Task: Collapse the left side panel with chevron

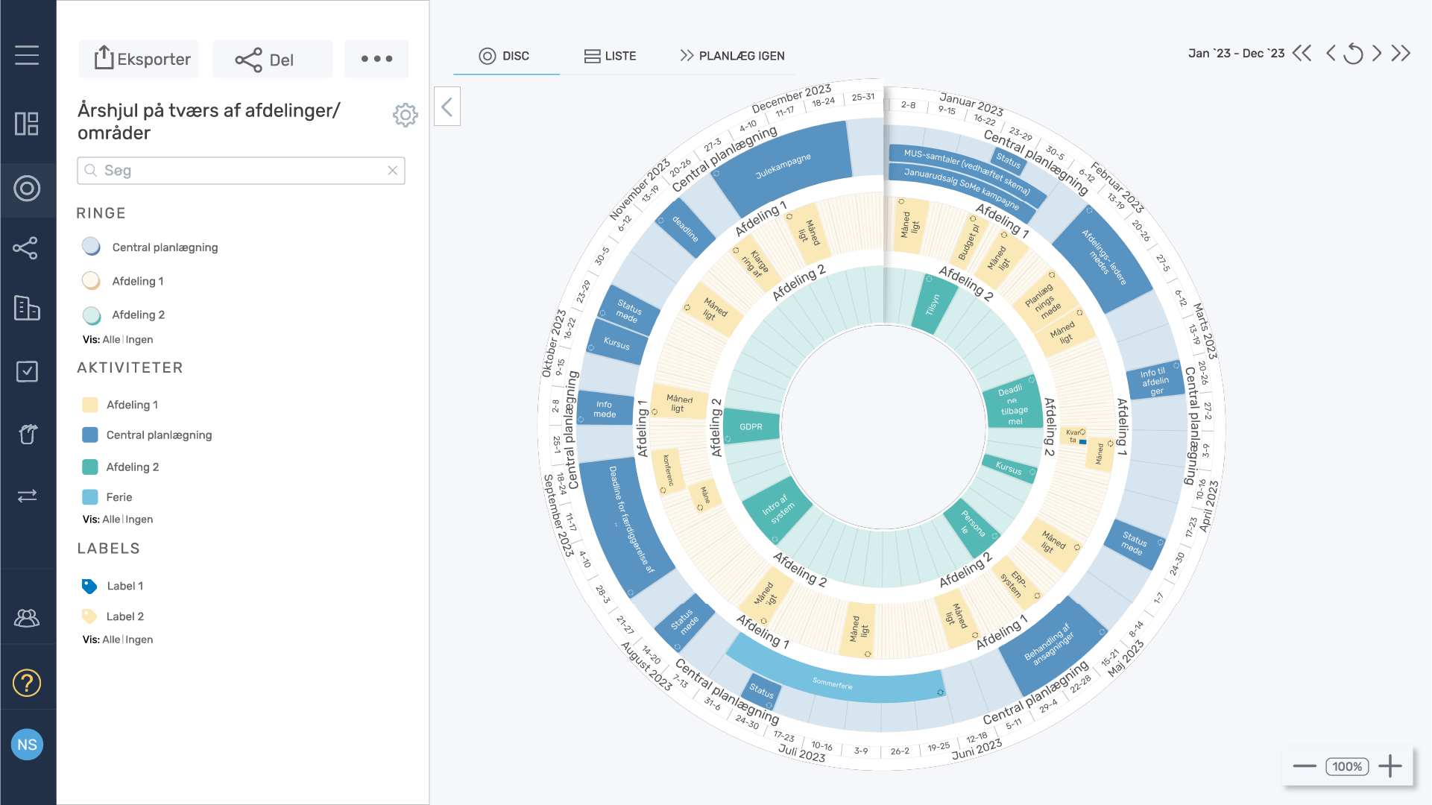Action: (447, 107)
